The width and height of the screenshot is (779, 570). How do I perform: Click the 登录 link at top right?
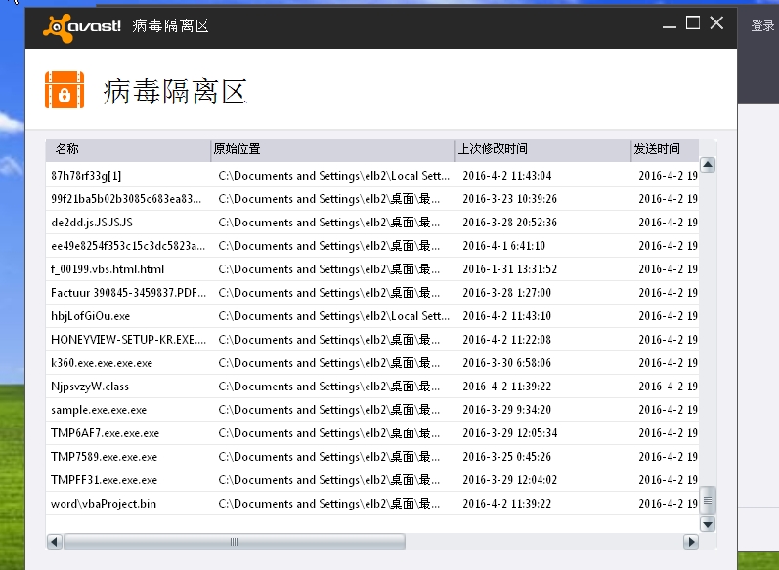coord(762,26)
